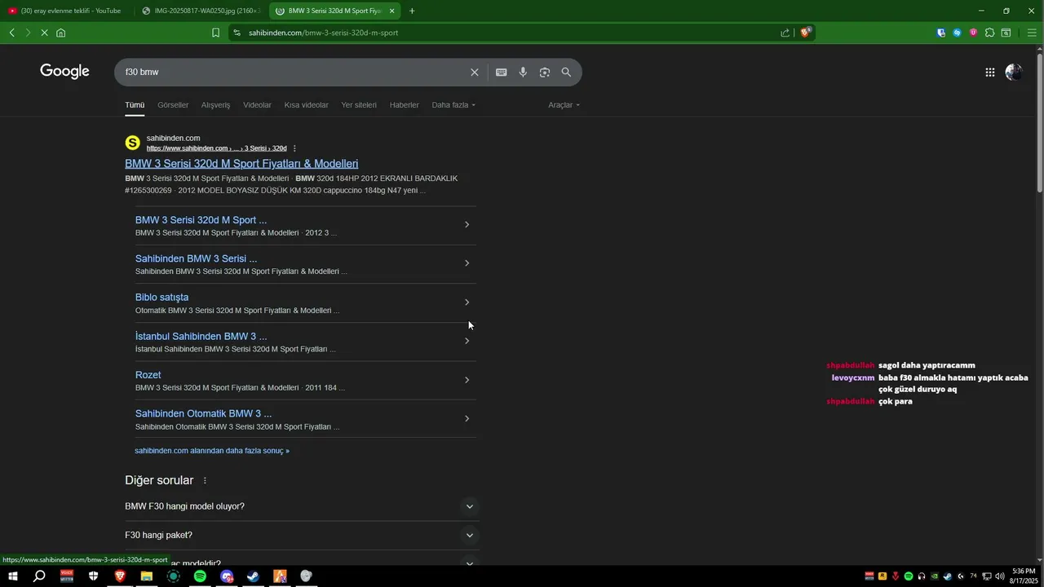
Task: Click chevron beside Sahibinden BMW 3 Serisi
Action: click(467, 263)
